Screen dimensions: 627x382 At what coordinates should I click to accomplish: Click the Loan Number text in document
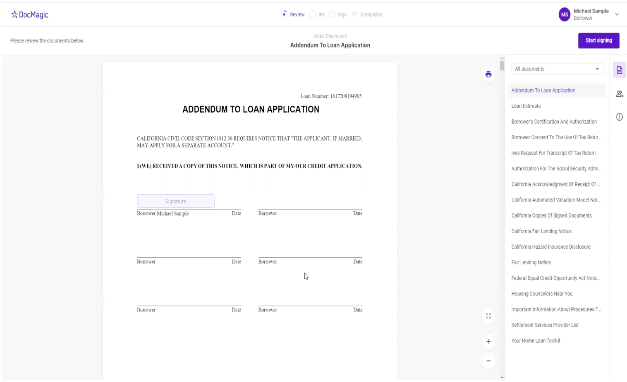[331, 96]
